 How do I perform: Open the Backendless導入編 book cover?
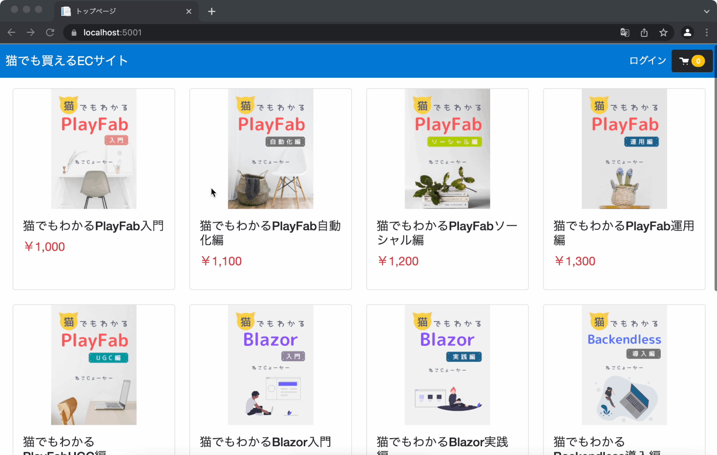(x=624, y=365)
